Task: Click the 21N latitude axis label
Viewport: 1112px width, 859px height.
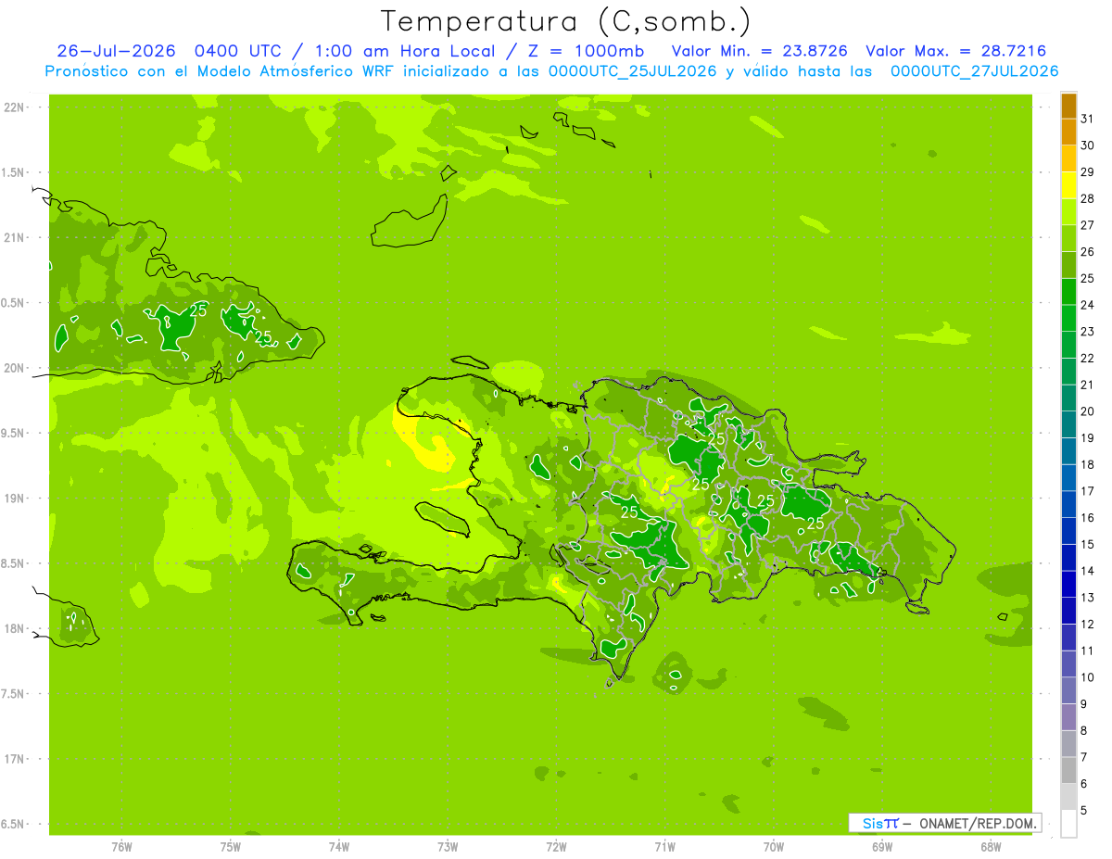Action: coord(15,238)
